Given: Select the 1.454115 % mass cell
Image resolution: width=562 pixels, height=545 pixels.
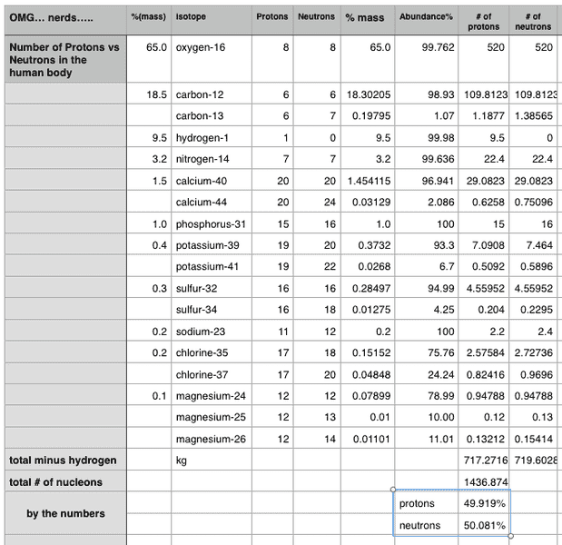Looking at the screenshot, I should [368, 180].
